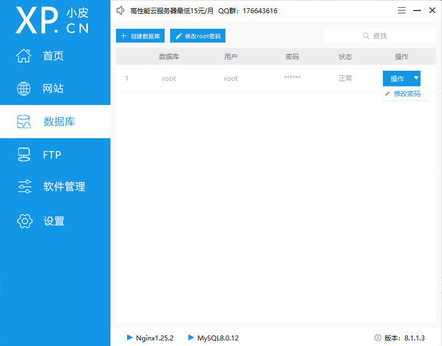Select 修改密码 from dropdown menu
Viewport: 442px width, 346px height.
pyautogui.click(x=406, y=94)
